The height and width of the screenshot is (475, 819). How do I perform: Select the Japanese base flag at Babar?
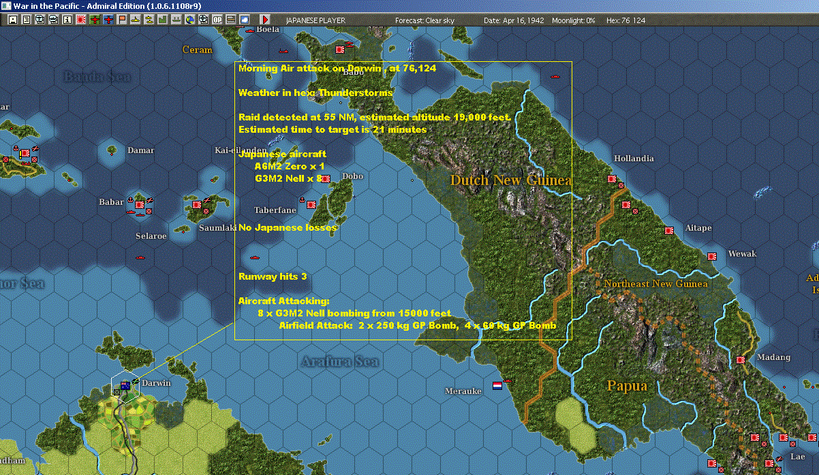coord(140,204)
